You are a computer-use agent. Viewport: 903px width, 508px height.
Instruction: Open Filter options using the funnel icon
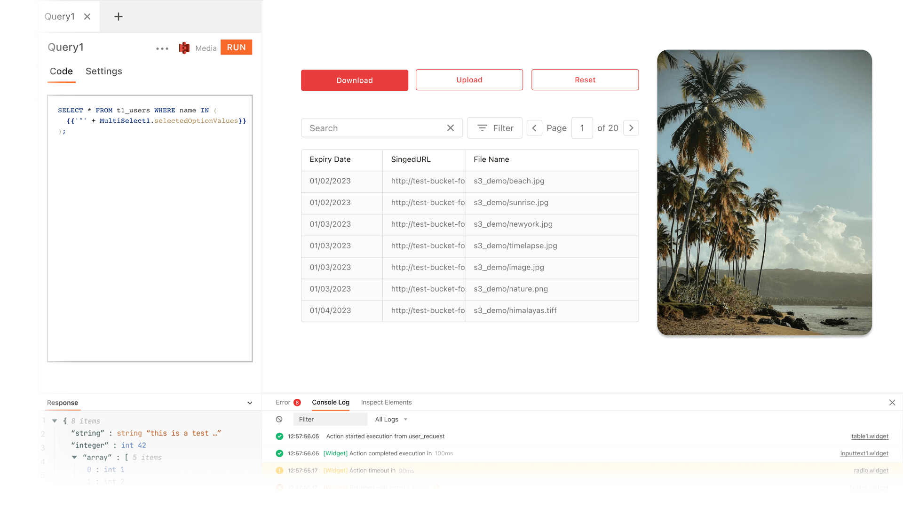[482, 128]
